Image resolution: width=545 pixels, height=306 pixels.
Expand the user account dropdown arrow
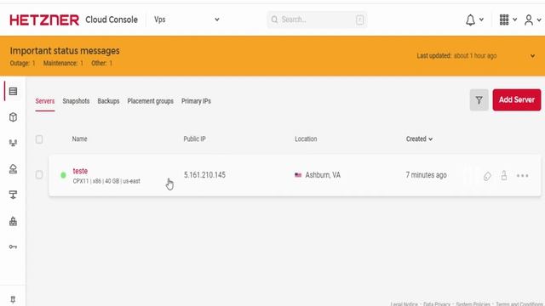coord(539,20)
